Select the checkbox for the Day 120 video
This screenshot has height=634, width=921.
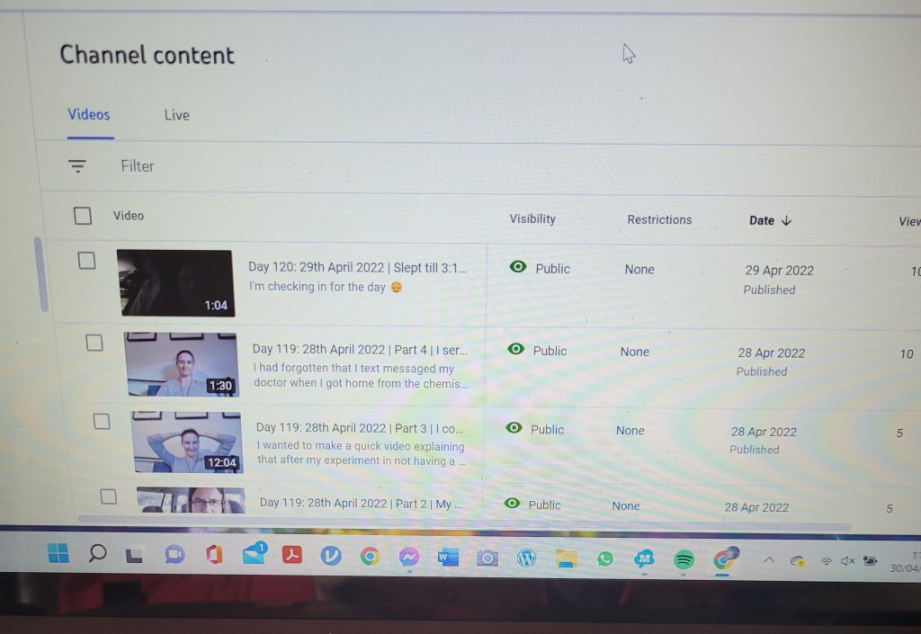pos(86,261)
